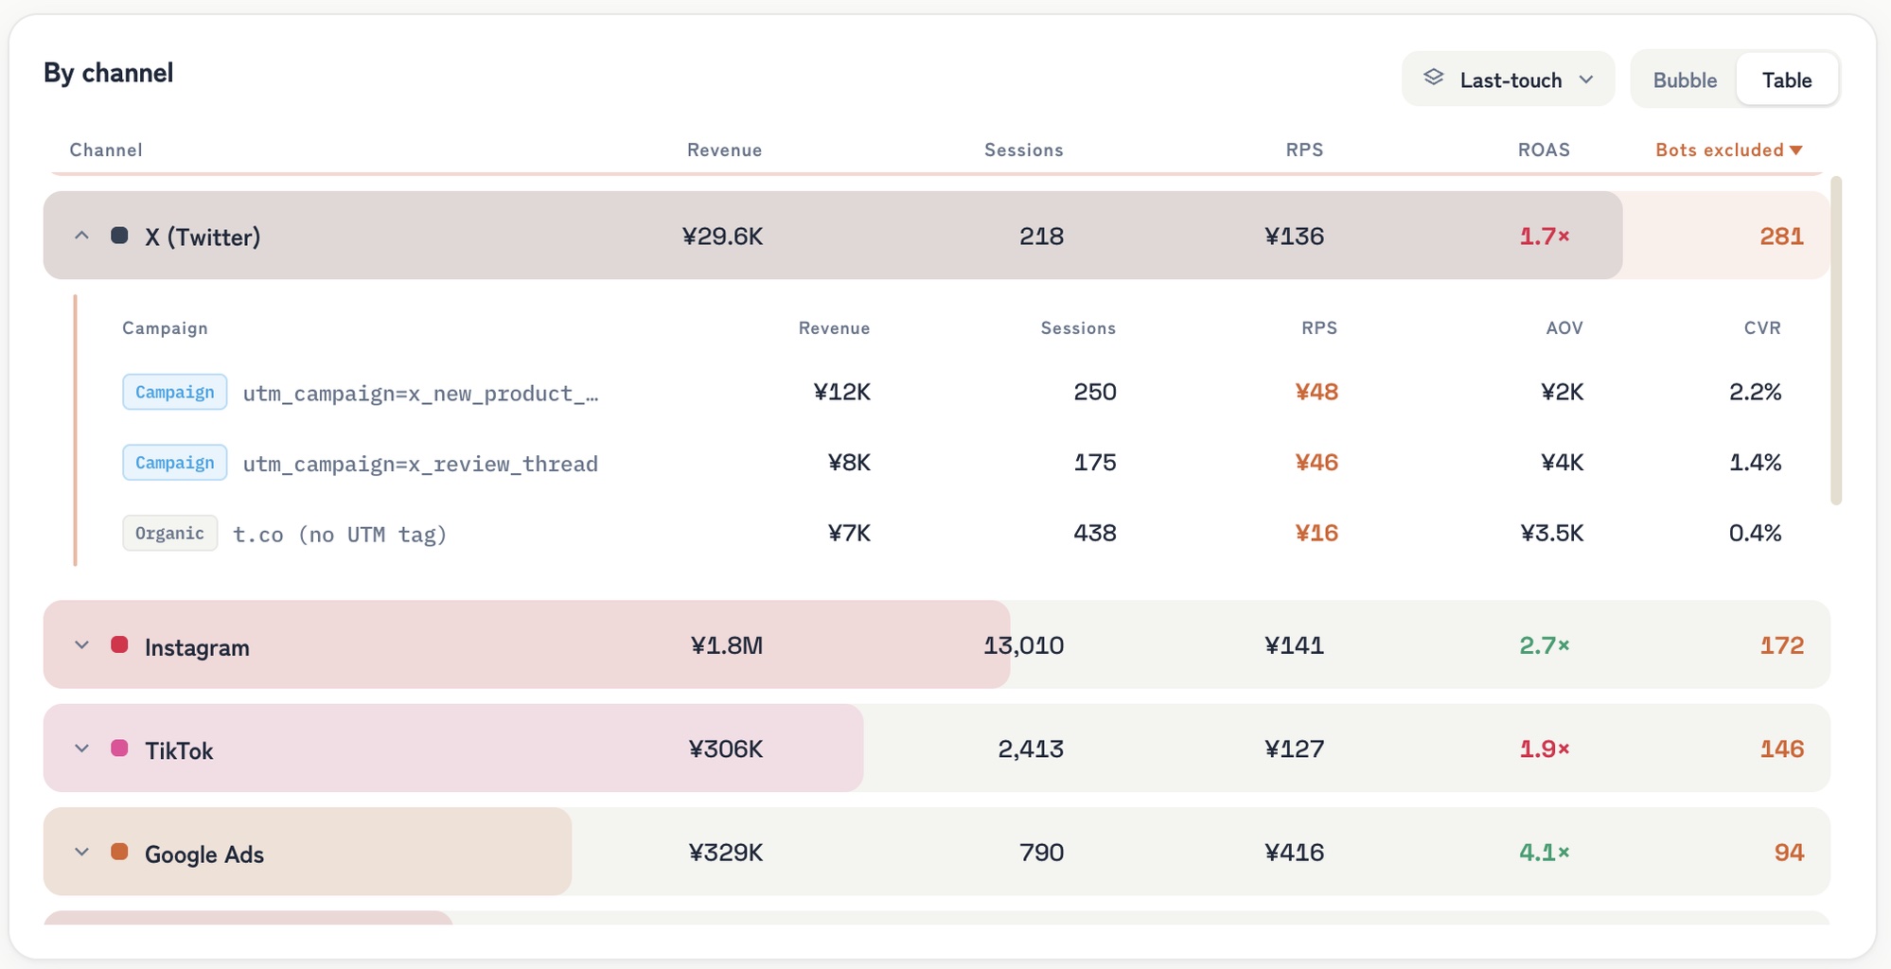Image resolution: width=1891 pixels, height=969 pixels.
Task: Click Google Ads bots excluded 94
Action: coord(1789,853)
